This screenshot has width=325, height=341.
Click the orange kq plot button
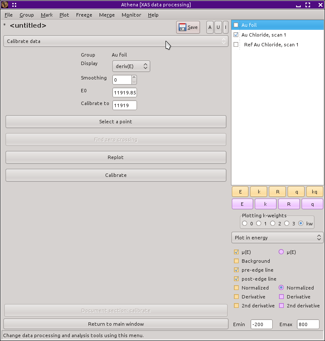314,192
